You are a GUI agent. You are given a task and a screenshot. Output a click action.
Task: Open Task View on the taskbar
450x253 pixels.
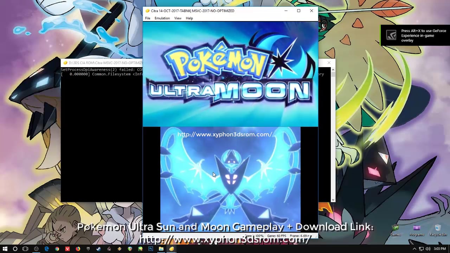click(25, 249)
